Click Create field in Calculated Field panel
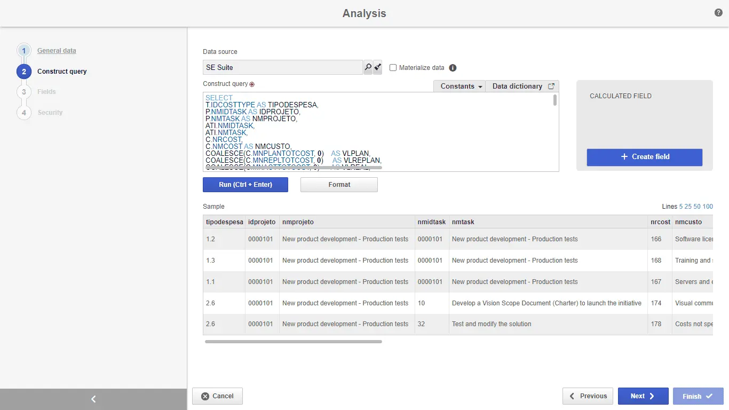 pyautogui.click(x=644, y=157)
